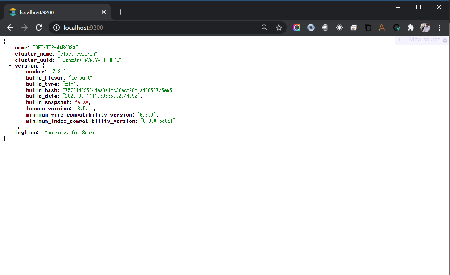Open the stacked pages copy extension
This screenshot has width=450, height=275.
point(368,28)
